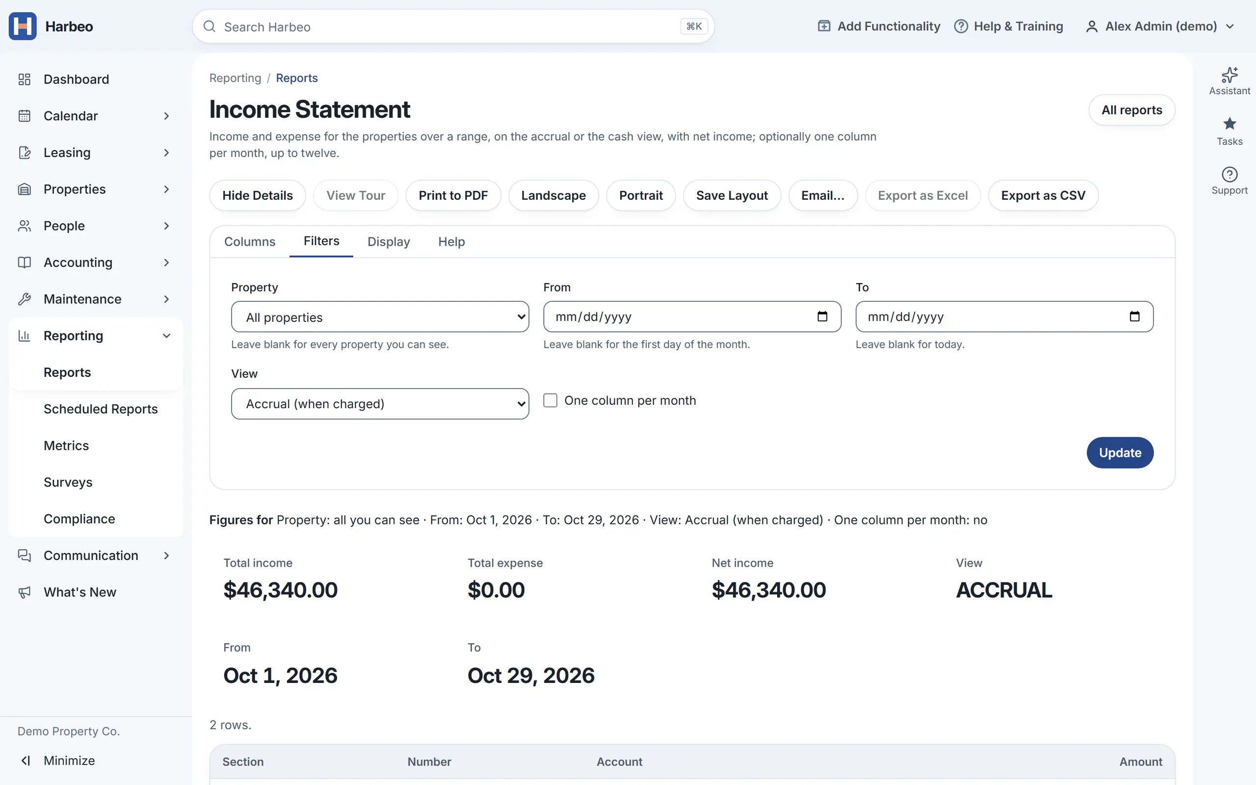Click the From date input field
The width and height of the screenshot is (1256, 785).
pos(692,317)
